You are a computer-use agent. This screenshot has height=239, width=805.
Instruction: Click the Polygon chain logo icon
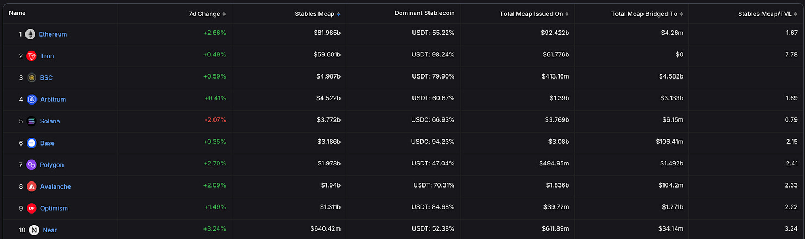[x=32, y=165]
